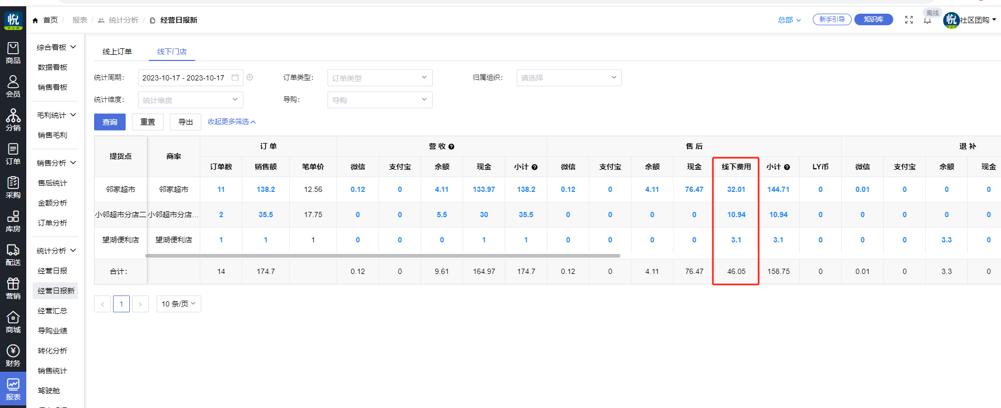This screenshot has width=1001, height=408.
Task: Click 首页 breadcrumb link
Action: click(50, 20)
